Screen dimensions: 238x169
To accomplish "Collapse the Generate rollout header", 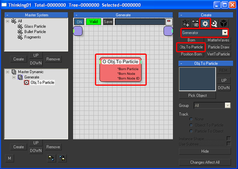I will pos(77,15).
